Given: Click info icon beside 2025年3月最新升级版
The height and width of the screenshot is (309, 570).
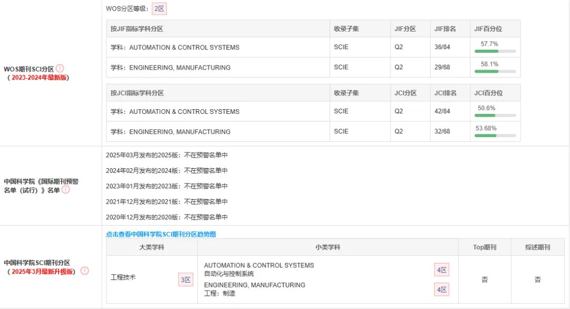Looking at the screenshot, I should (84, 271).
